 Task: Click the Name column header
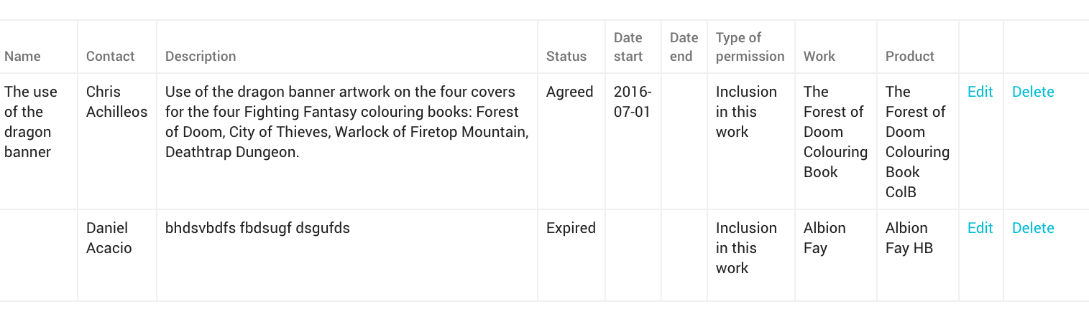point(22,56)
